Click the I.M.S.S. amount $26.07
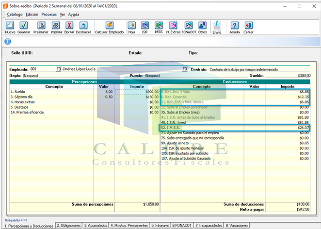This screenshot has height=229, width=321. (303, 128)
